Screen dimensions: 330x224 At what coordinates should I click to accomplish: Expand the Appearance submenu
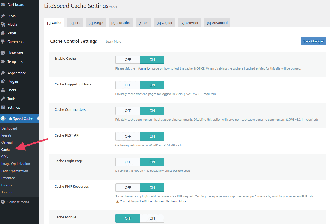(x=16, y=73)
